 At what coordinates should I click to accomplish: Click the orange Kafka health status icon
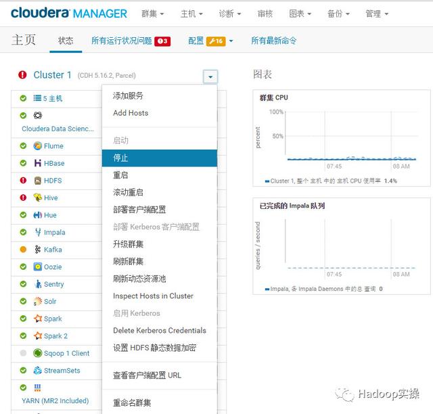click(23, 250)
